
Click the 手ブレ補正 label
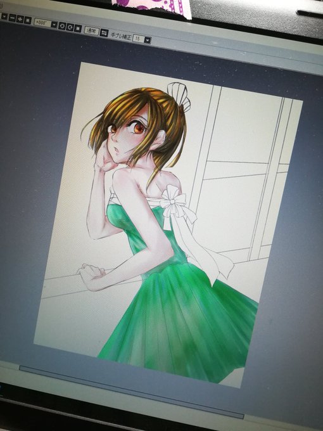[121, 35]
